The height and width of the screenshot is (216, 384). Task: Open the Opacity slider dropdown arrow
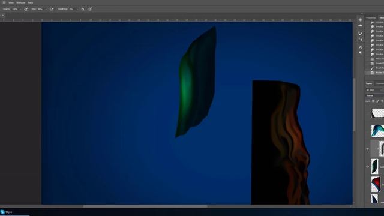[x=20, y=9]
